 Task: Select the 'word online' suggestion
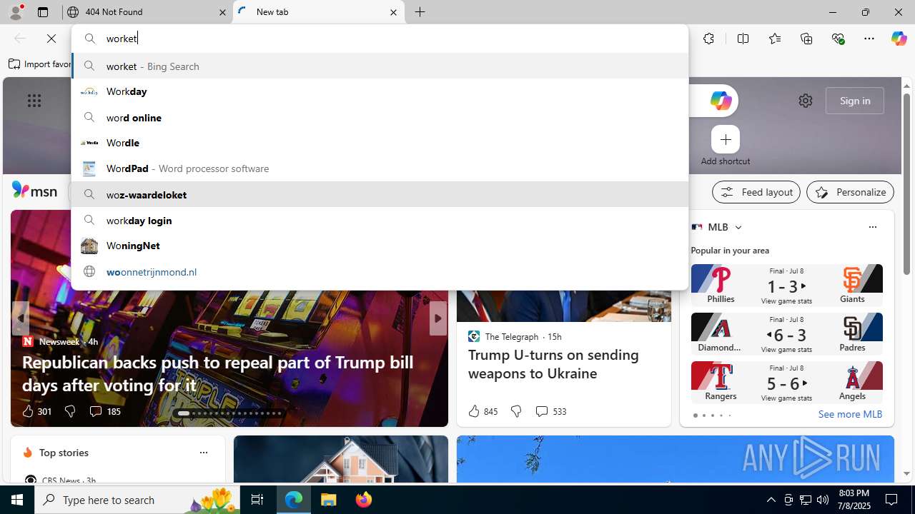(380, 117)
